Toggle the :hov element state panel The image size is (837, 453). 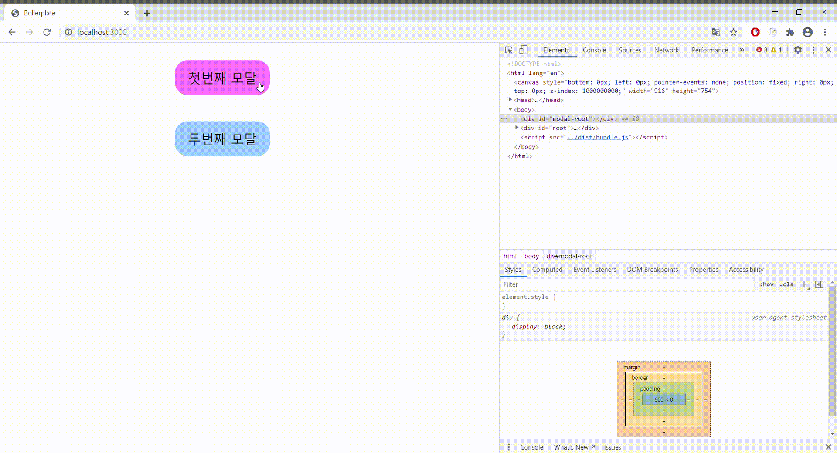(766, 284)
